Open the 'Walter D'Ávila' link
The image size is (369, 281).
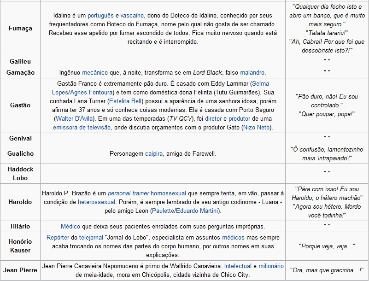pos(74,118)
